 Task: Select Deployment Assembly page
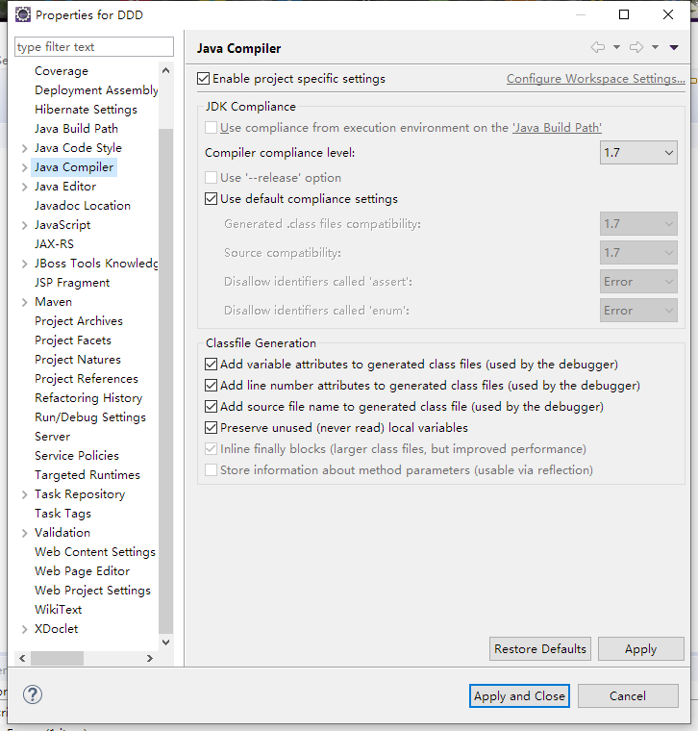click(x=96, y=90)
